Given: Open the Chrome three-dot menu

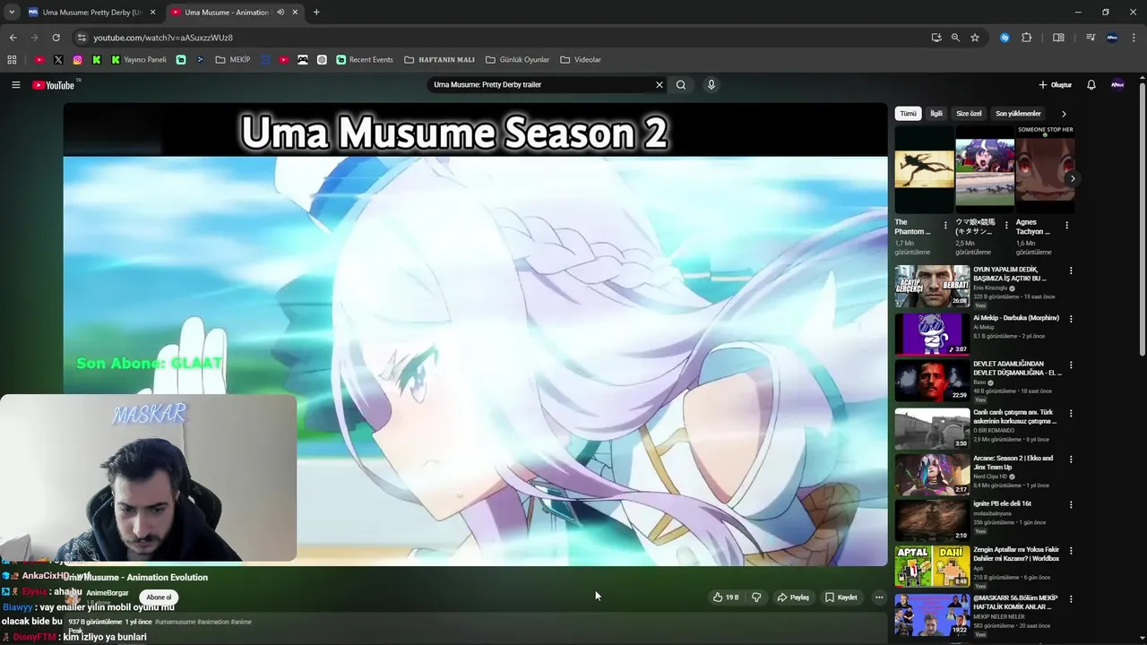Looking at the screenshot, I should pos(1134,38).
